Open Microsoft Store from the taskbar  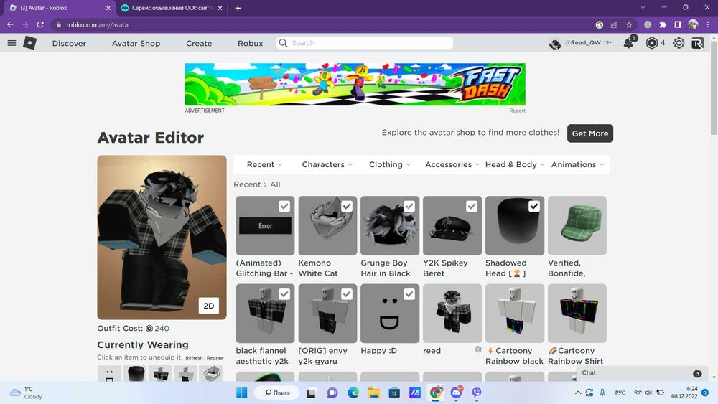[x=394, y=393]
